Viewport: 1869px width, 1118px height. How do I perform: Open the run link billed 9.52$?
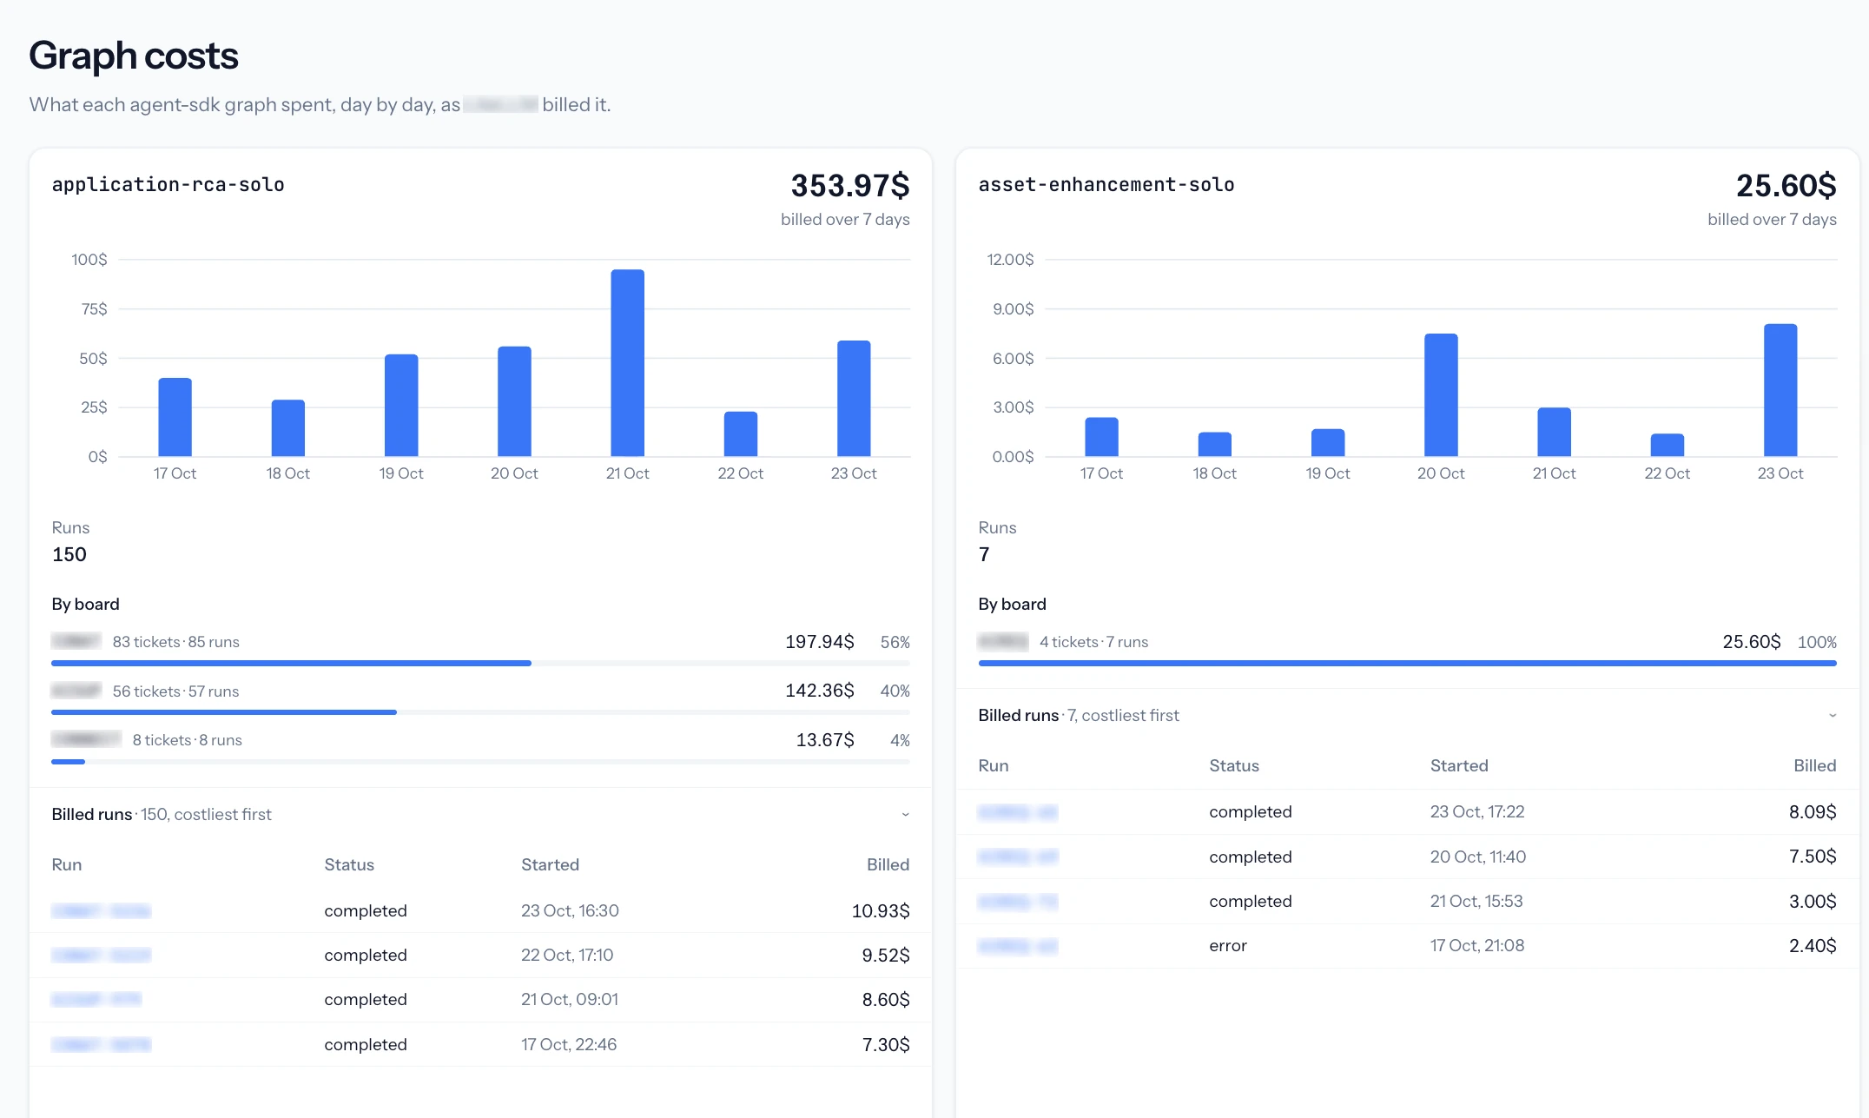[101, 956]
